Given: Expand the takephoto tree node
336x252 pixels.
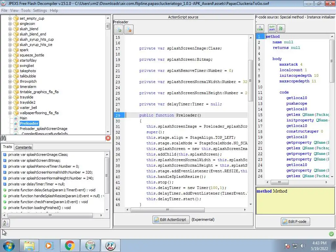Looking at the screenshot, I should tap(10, 71).
